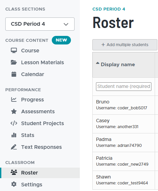Click the Assessments star icon
This screenshot has height=191, width=158.
tap(14, 111)
